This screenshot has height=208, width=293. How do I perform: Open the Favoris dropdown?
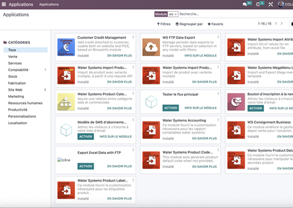point(215,24)
